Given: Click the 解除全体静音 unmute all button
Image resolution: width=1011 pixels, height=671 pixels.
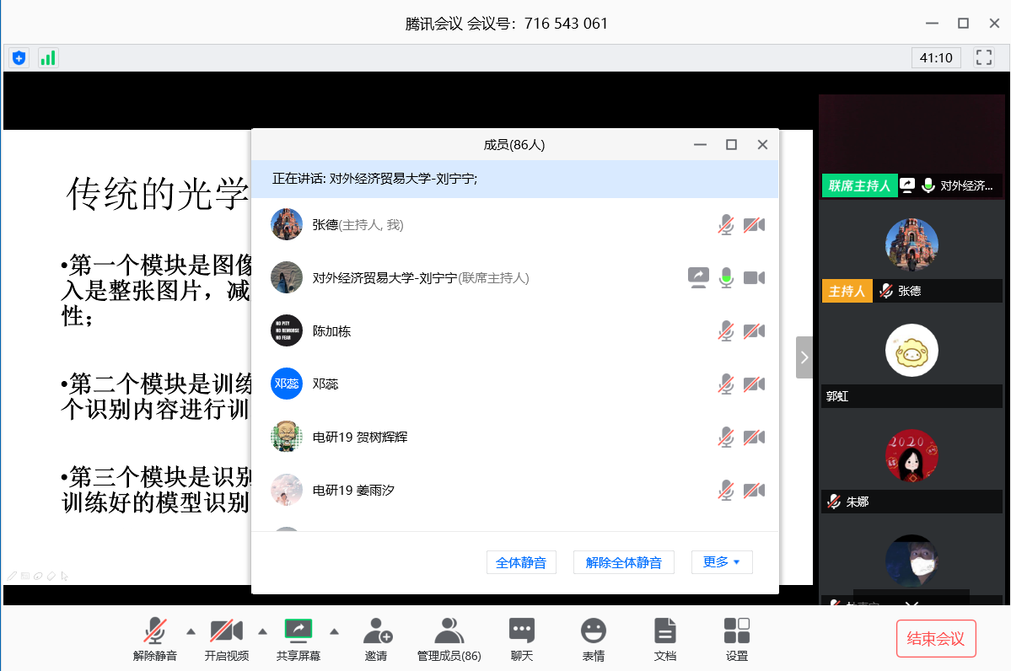Looking at the screenshot, I should [623, 562].
